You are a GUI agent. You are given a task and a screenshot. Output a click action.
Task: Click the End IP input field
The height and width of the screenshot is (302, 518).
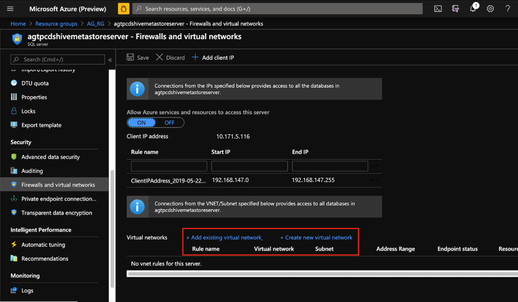tap(330, 166)
